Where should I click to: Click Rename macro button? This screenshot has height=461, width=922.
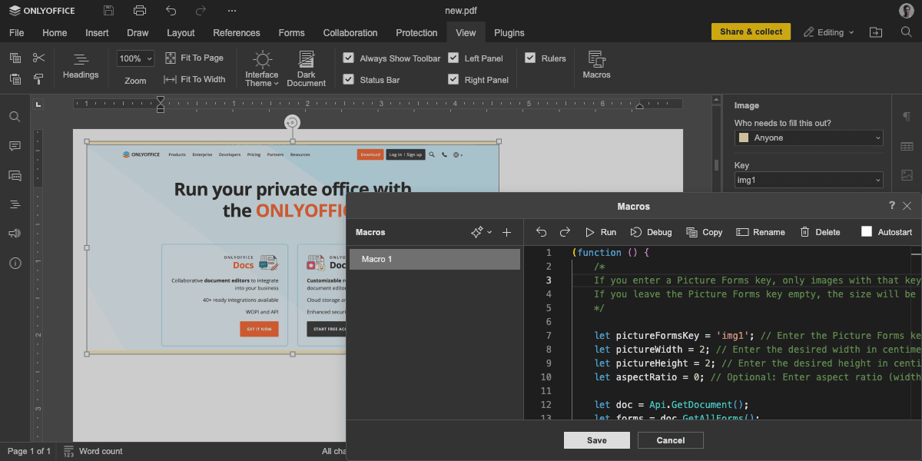[x=761, y=232]
